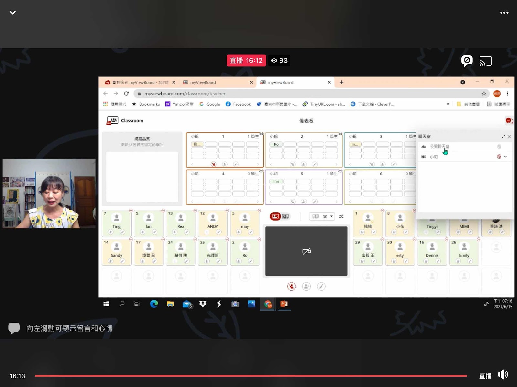
Task: Go back in the browser
Action: click(105, 94)
